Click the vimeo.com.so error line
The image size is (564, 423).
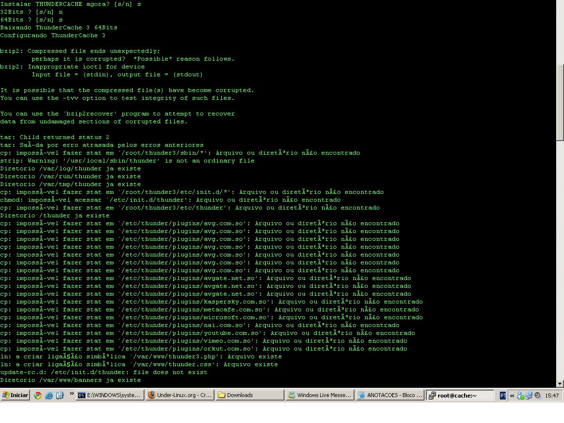[x=204, y=341]
